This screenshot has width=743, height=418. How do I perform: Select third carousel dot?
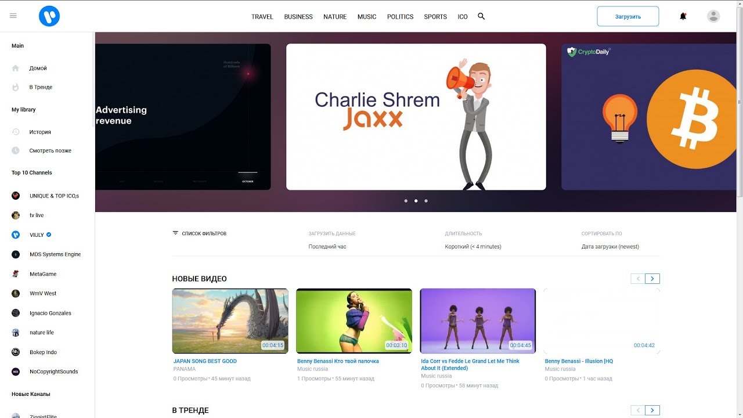[x=426, y=201]
